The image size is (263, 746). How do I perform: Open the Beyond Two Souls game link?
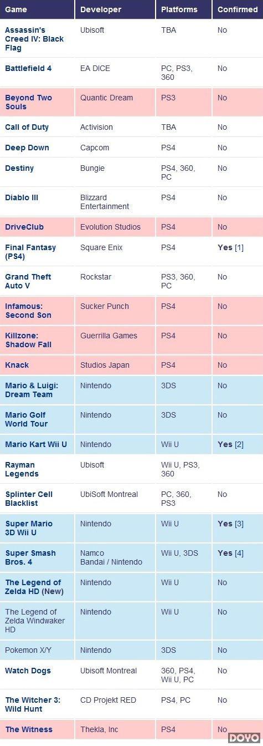pos(28,102)
